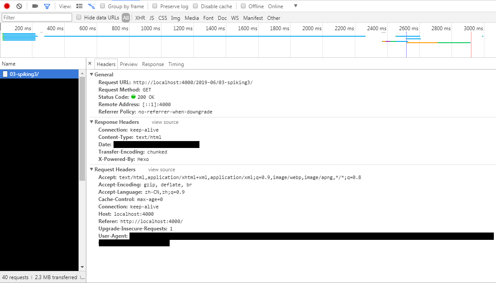Viewport: 496px width, 283px height.
Task: Open the Timing tab
Action: pyautogui.click(x=176, y=64)
